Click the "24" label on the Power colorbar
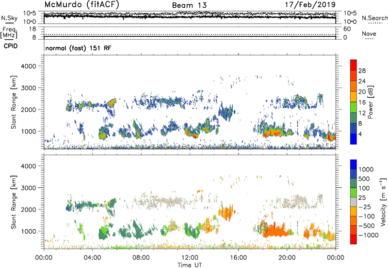388x268 pixels. pos(362,81)
